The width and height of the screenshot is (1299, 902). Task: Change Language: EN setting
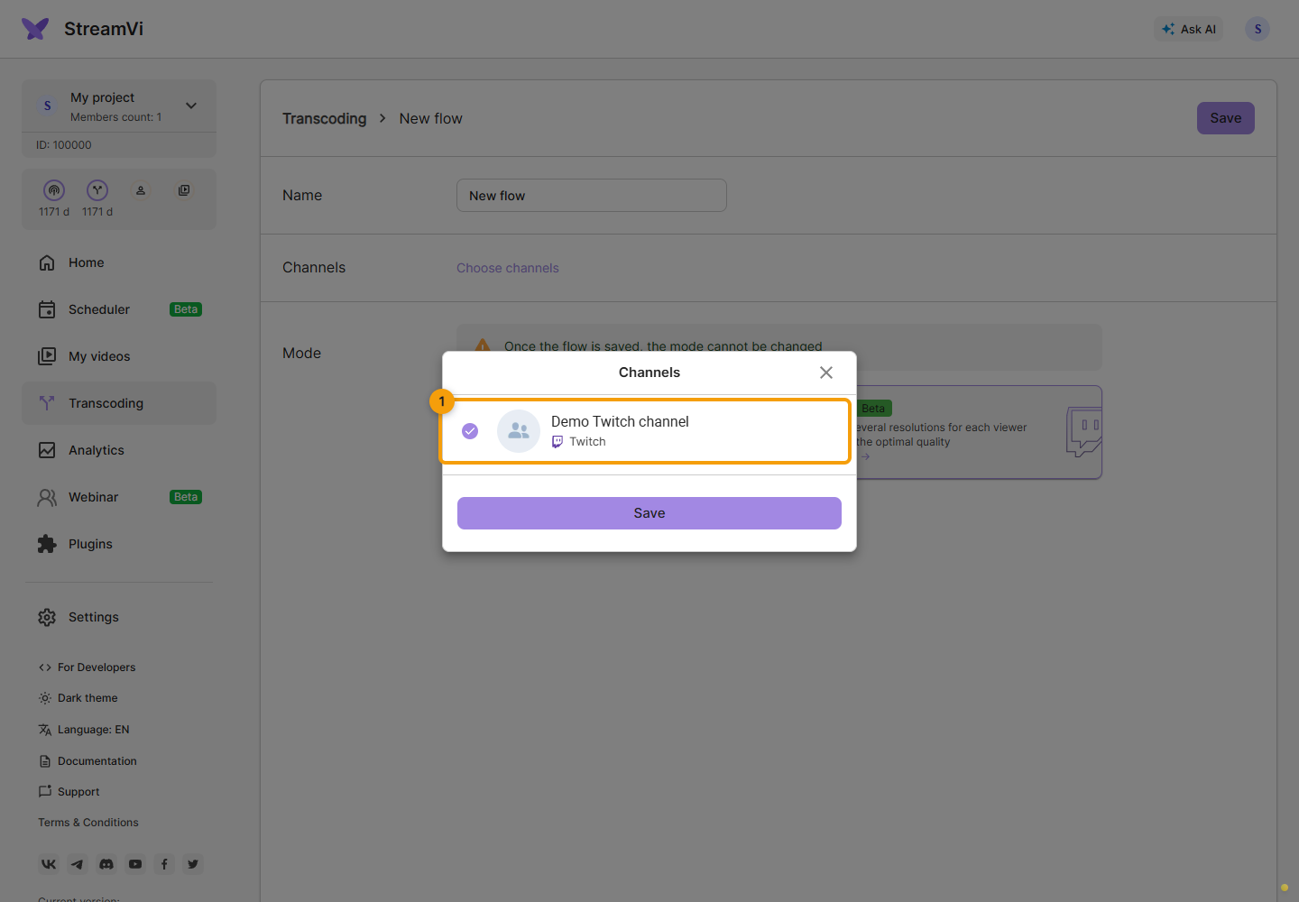(x=84, y=730)
